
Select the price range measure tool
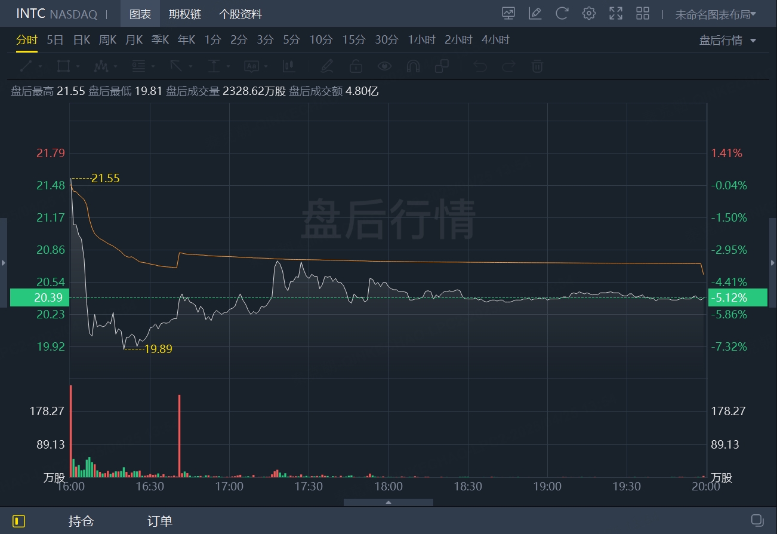click(214, 66)
